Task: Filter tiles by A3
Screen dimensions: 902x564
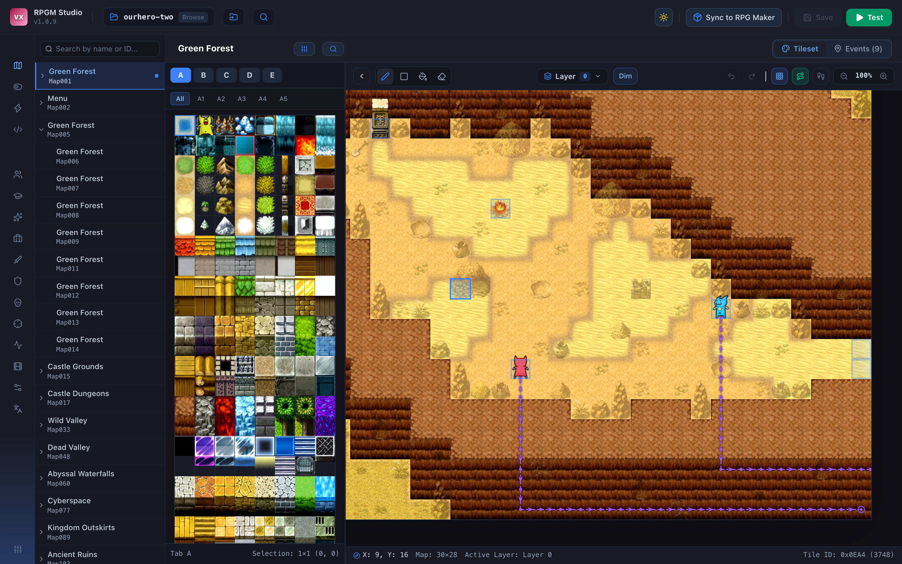Action: pyautogui.click(x=241, y=99)
